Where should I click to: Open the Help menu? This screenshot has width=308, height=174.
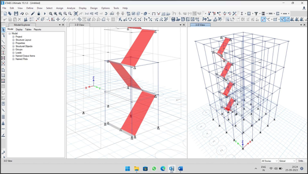(x=125, y=8)
